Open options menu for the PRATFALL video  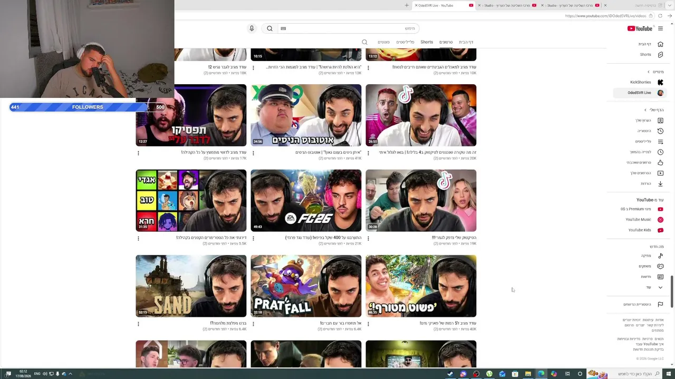pyautogui.click(x=253, y=324)
